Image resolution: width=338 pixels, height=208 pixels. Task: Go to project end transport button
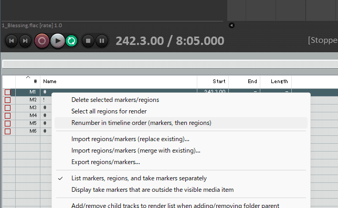(x=25, y=41)
